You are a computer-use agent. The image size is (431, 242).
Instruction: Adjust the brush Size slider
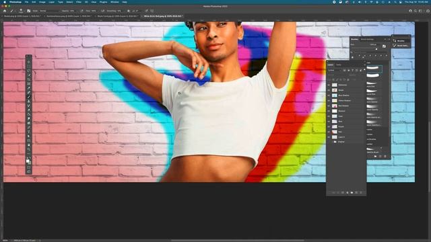(x=376, y=49)
